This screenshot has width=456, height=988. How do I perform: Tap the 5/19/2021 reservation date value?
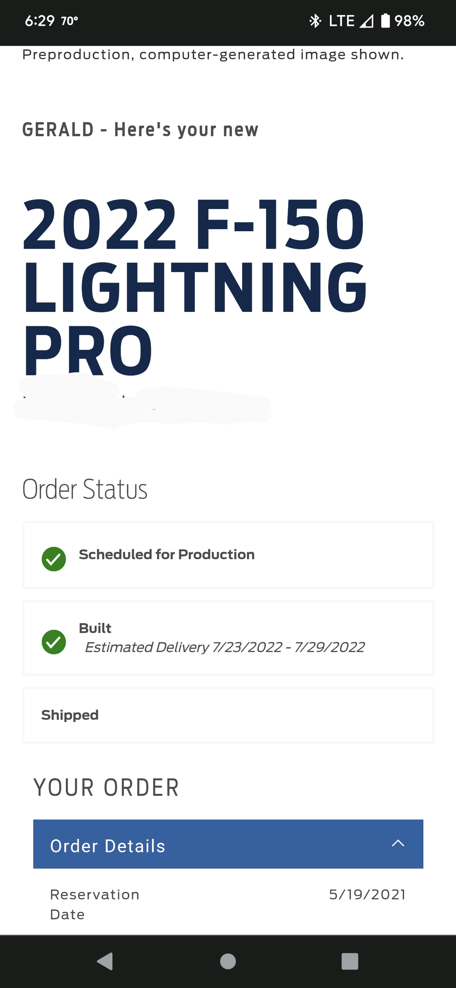tap(367, 894)
